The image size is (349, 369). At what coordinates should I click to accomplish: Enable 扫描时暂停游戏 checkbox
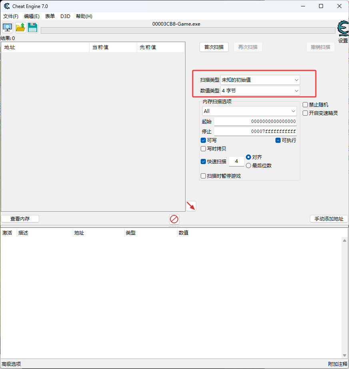coord(203,176)
